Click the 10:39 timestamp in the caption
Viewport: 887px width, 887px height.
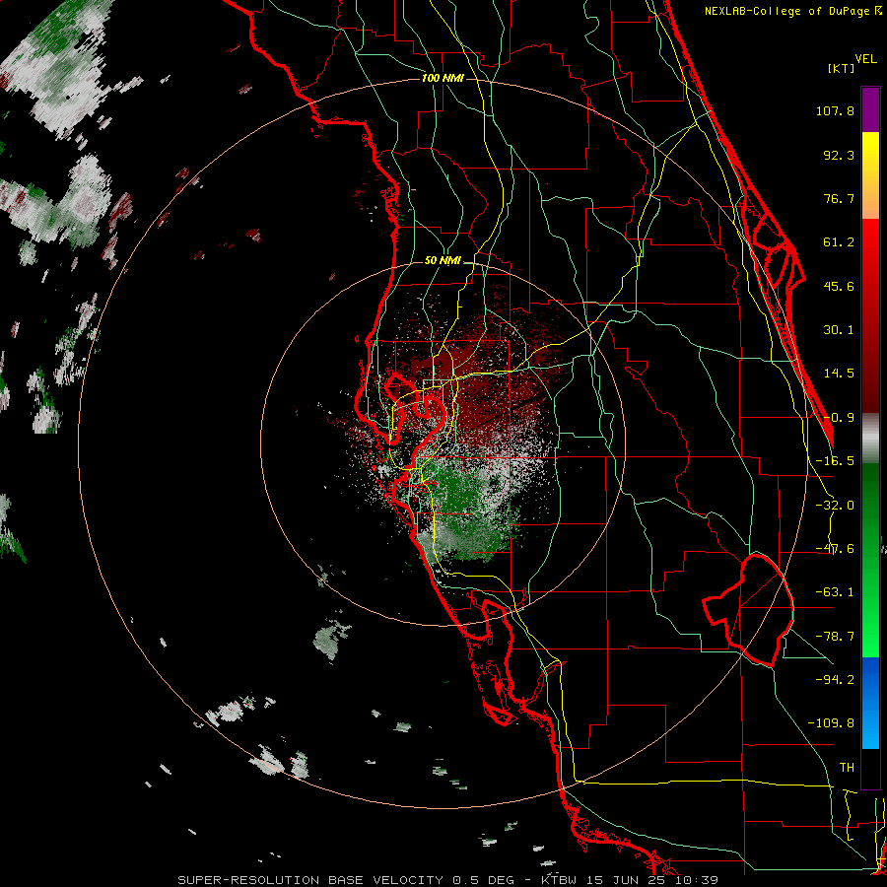point(698,880)
